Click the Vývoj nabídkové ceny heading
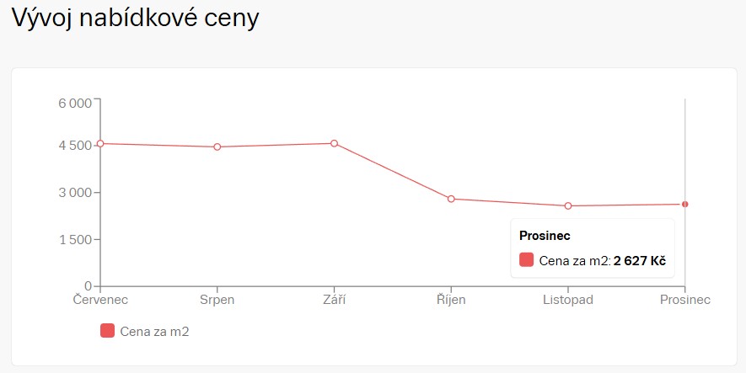The width and height of the screenshot is (746, 373). coord(135,19)
